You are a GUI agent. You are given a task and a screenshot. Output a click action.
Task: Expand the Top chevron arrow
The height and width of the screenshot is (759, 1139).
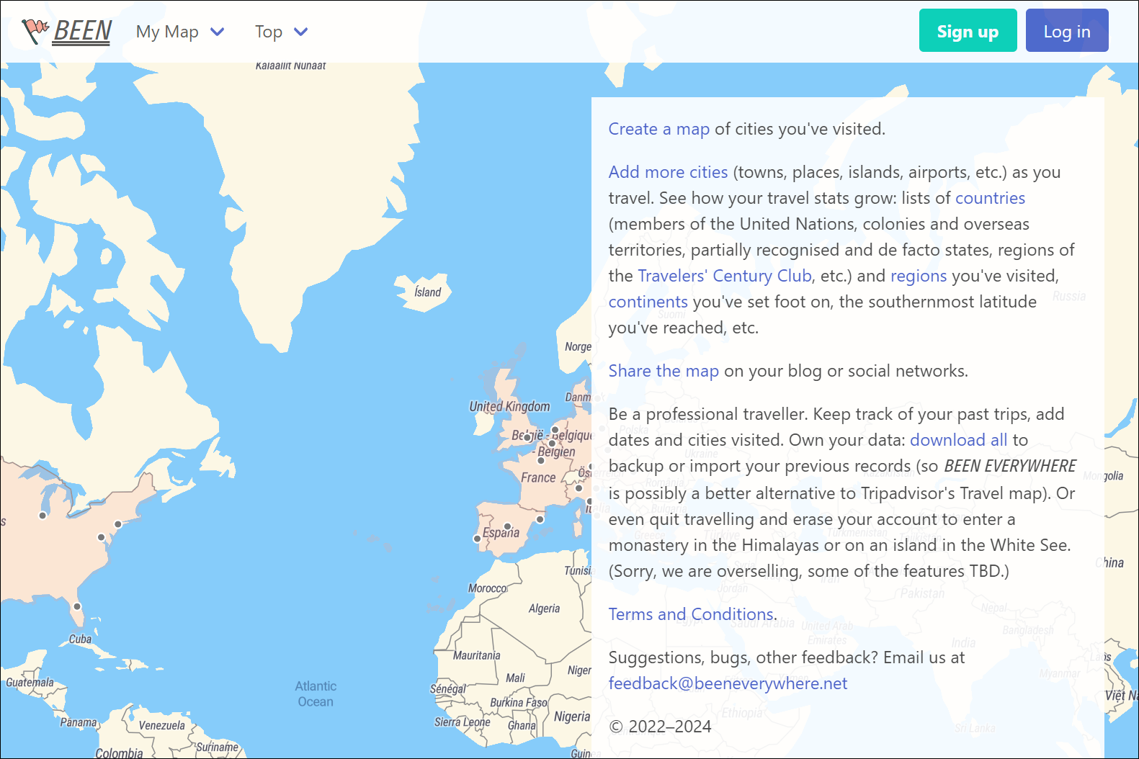301,32
